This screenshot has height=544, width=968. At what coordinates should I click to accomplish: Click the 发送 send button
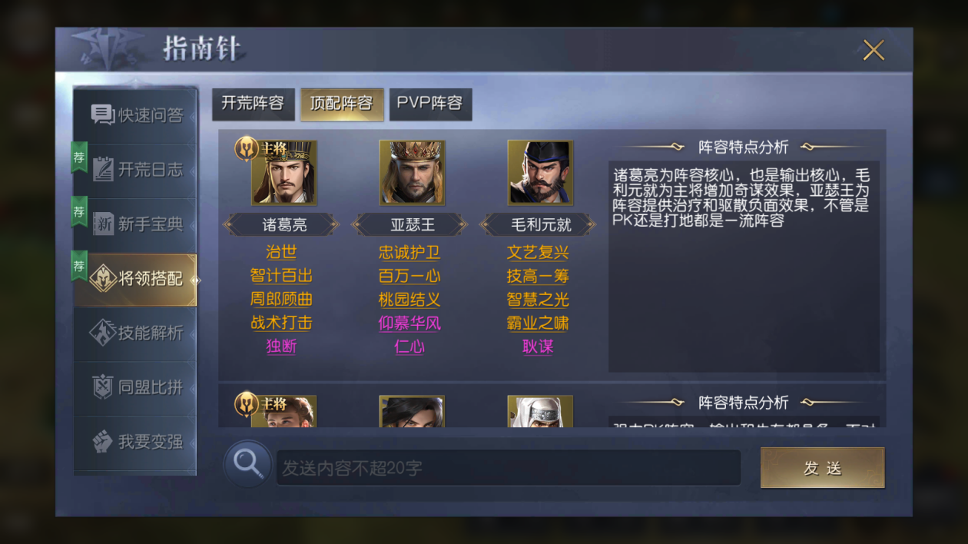pyautogui.click(x=823, y=468)
